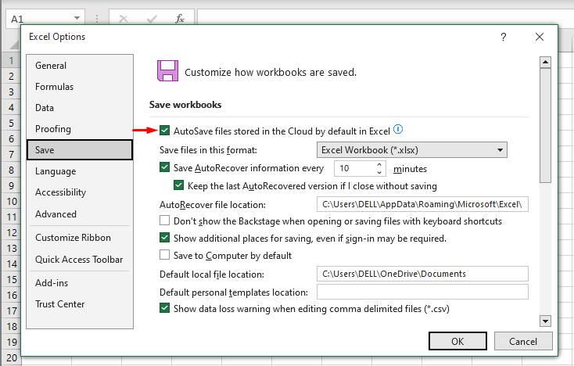Open the Name Box dropdown arrow

coord(77,18)
